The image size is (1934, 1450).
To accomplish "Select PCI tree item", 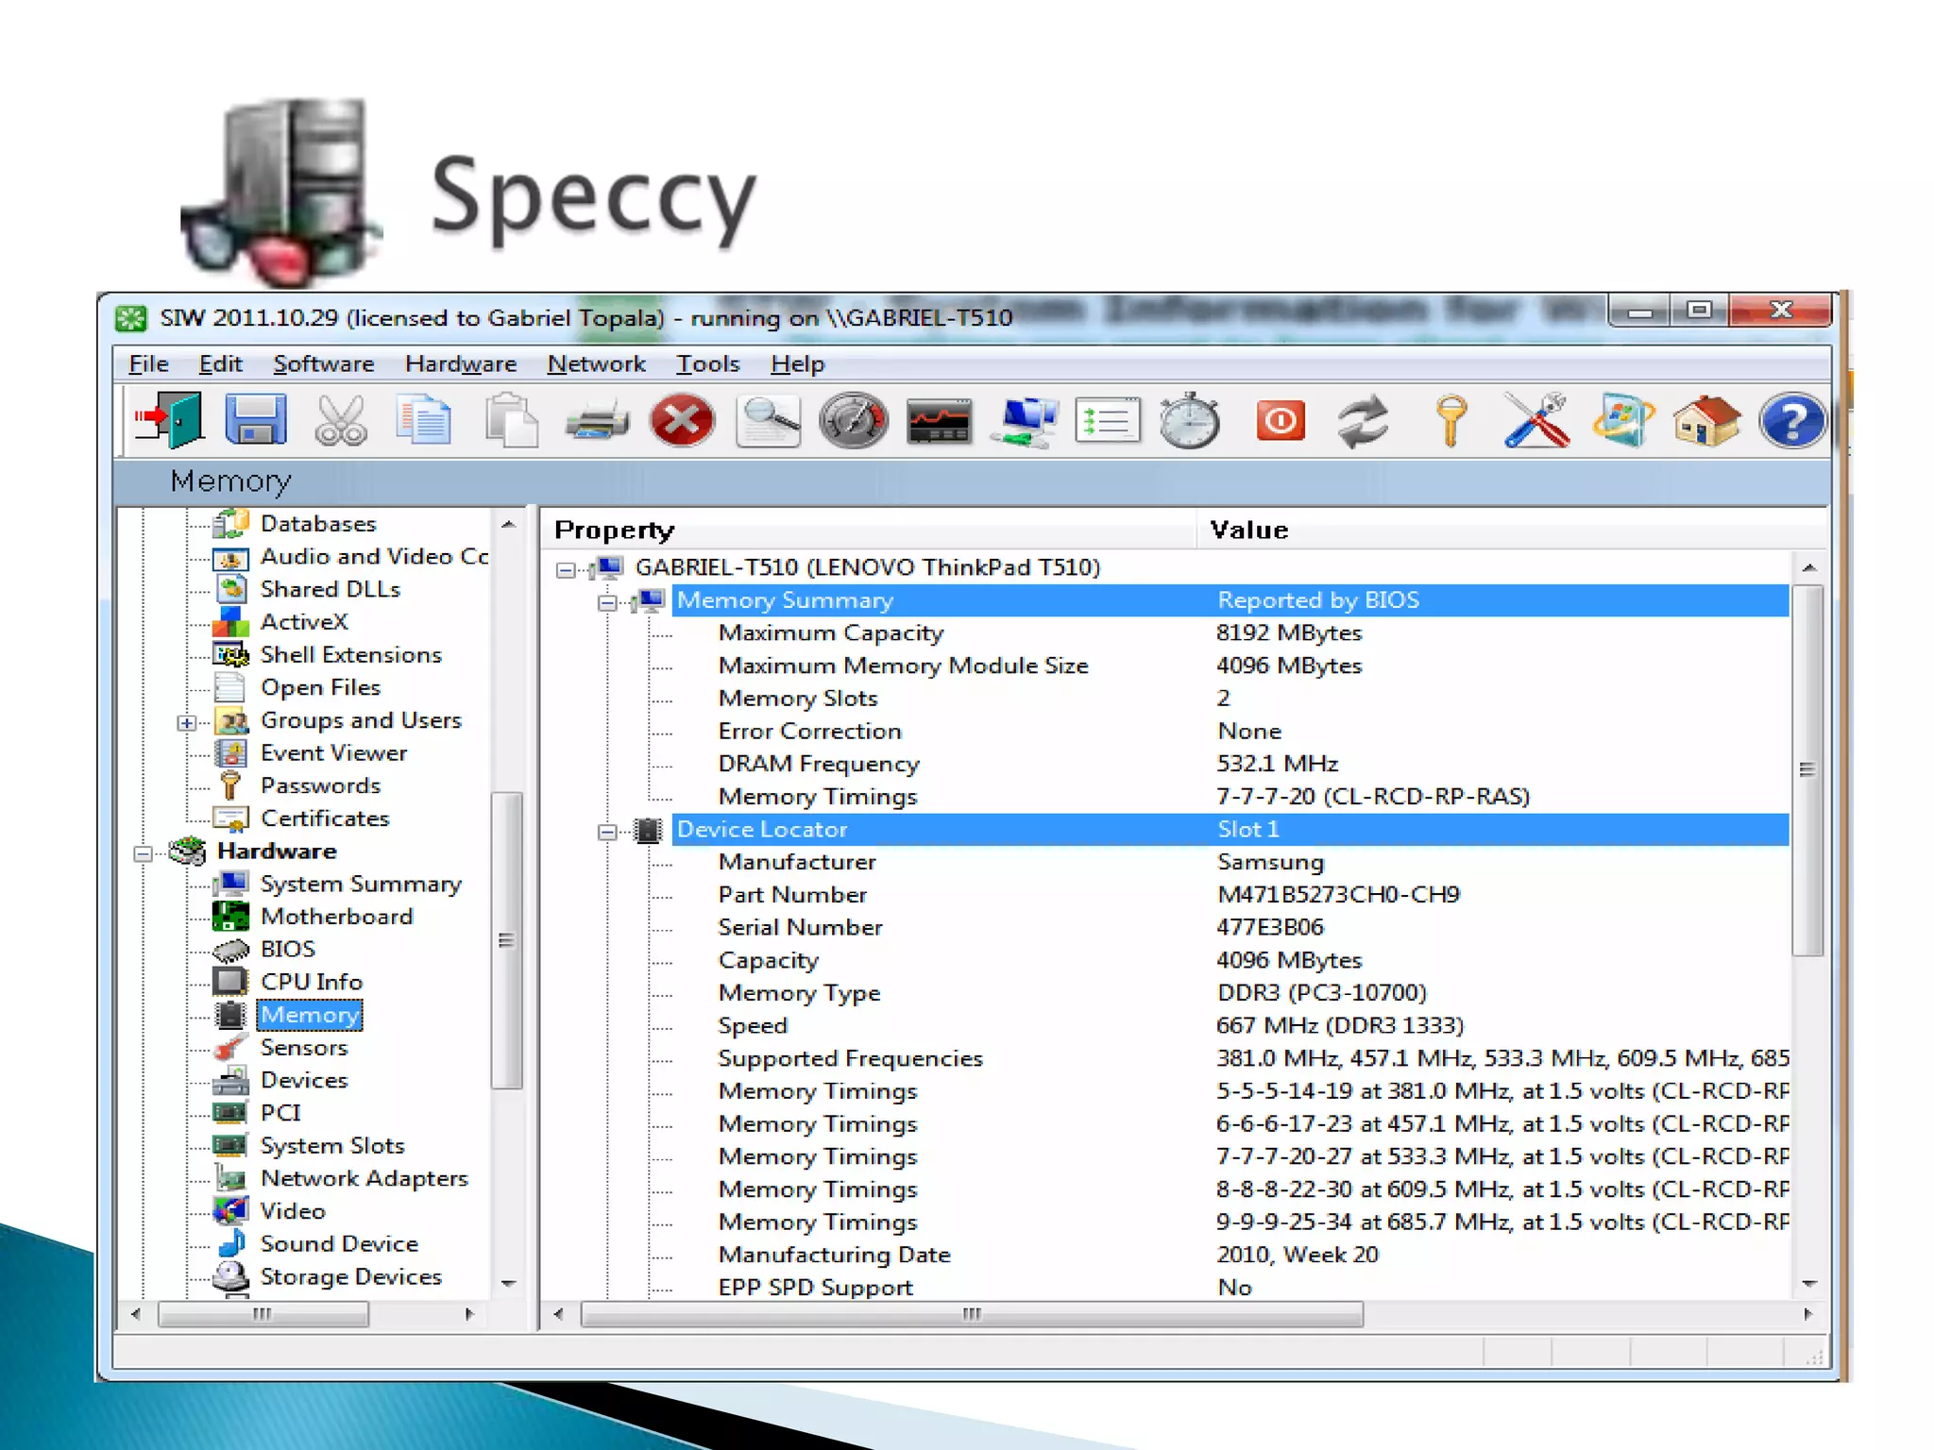I will (280, 1113).
